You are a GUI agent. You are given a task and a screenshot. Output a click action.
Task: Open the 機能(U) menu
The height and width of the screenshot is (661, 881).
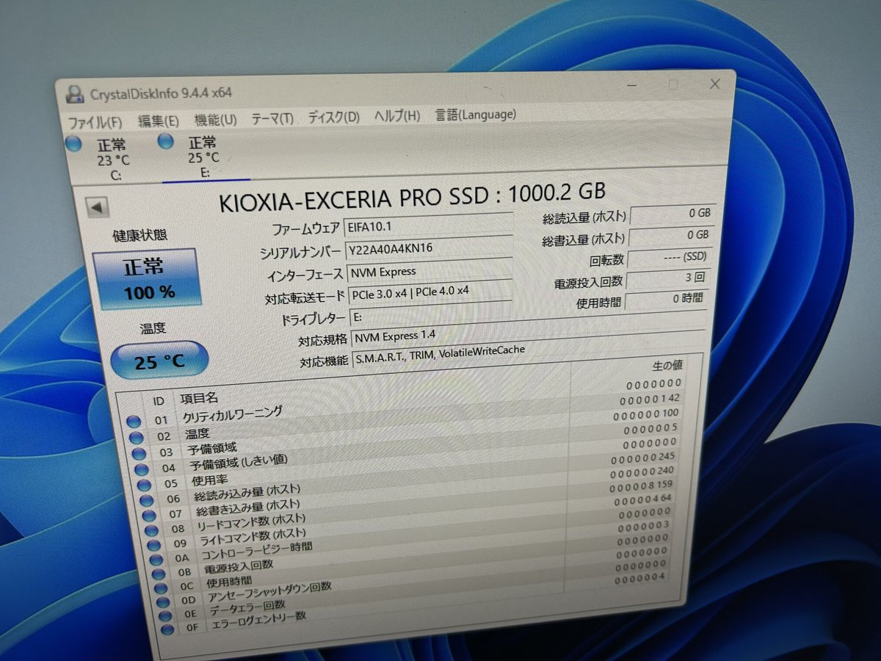point(216,119)
